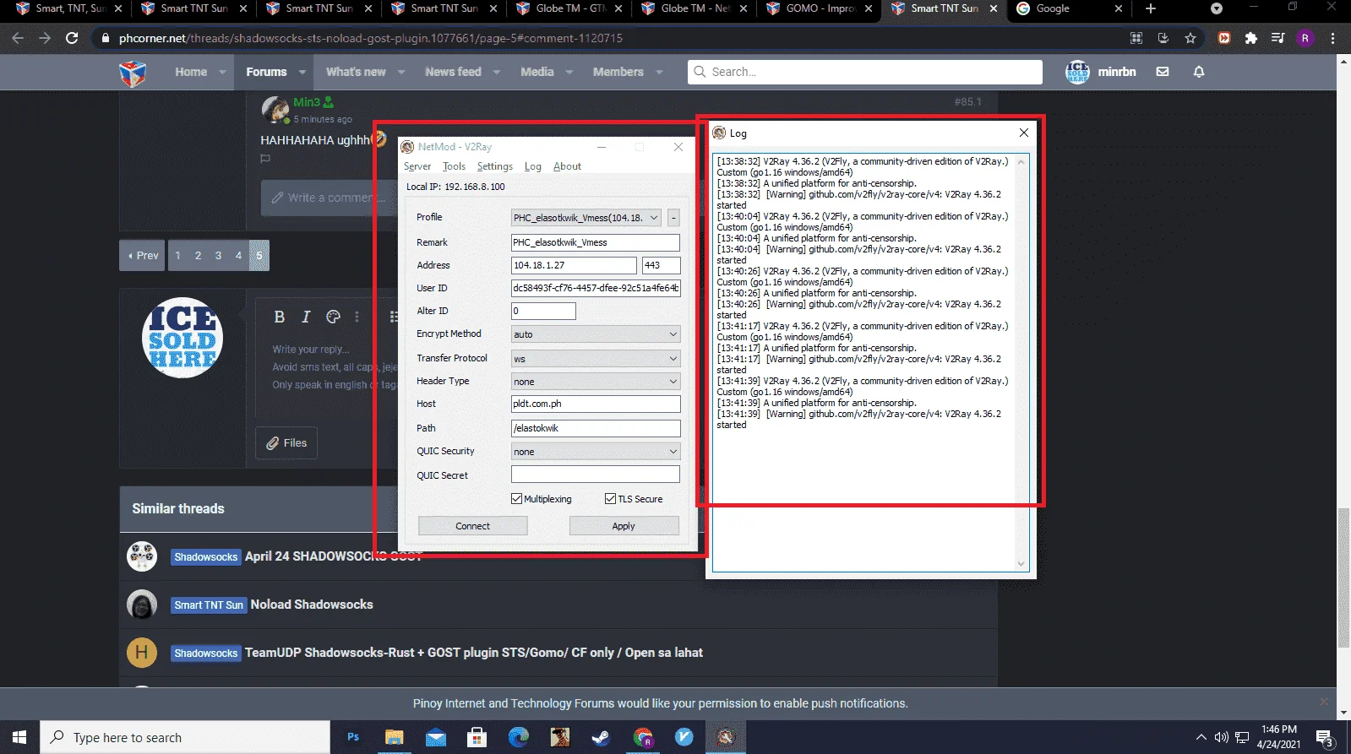Open the forum alerts bell icon

(1198, 72)
